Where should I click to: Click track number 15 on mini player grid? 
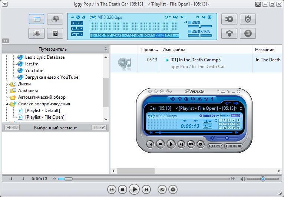tap(238, 128)
